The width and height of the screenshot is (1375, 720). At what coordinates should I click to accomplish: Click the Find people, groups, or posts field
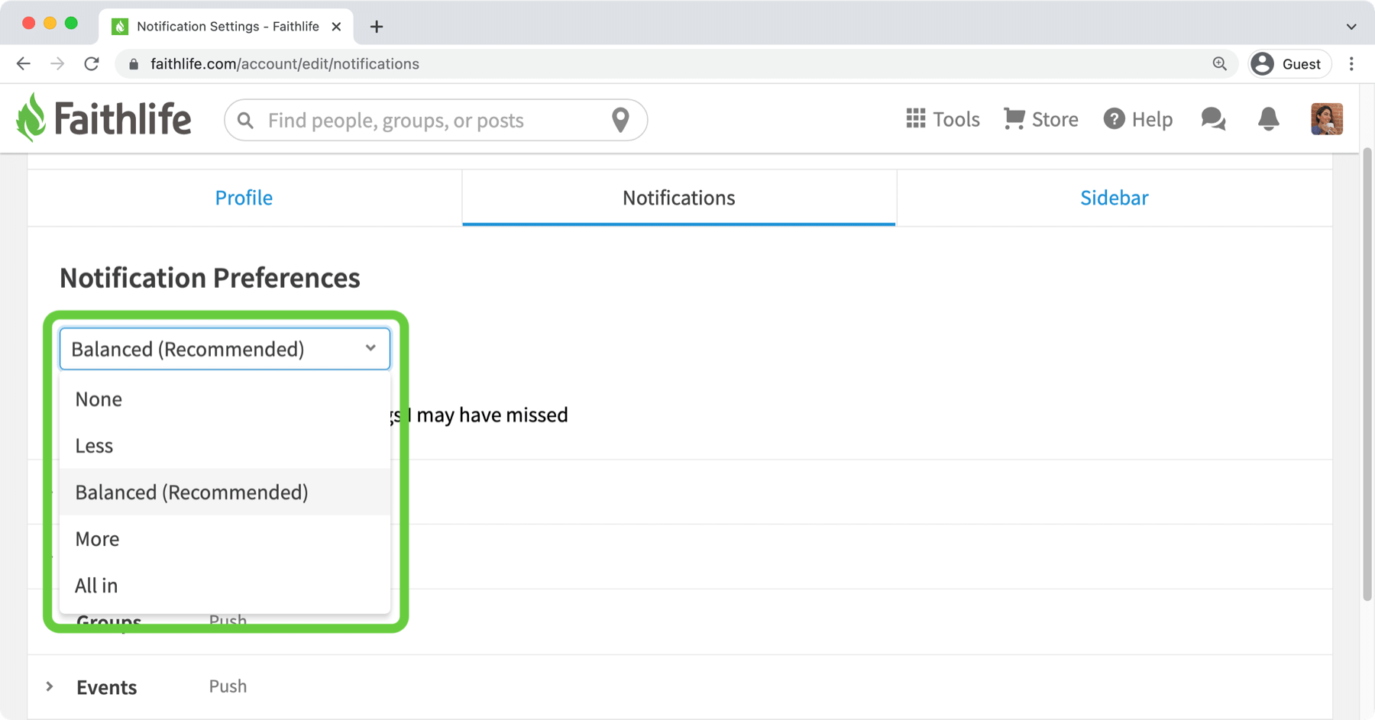pyautogui.click(x=435, y=120)
